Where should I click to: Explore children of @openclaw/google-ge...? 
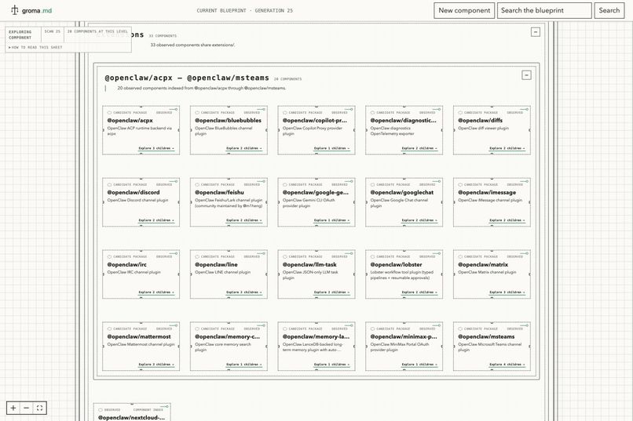coord(332,221)
